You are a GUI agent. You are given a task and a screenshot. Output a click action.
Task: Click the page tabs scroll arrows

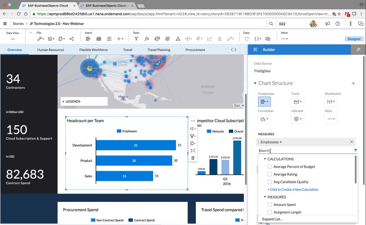point(234,50)
